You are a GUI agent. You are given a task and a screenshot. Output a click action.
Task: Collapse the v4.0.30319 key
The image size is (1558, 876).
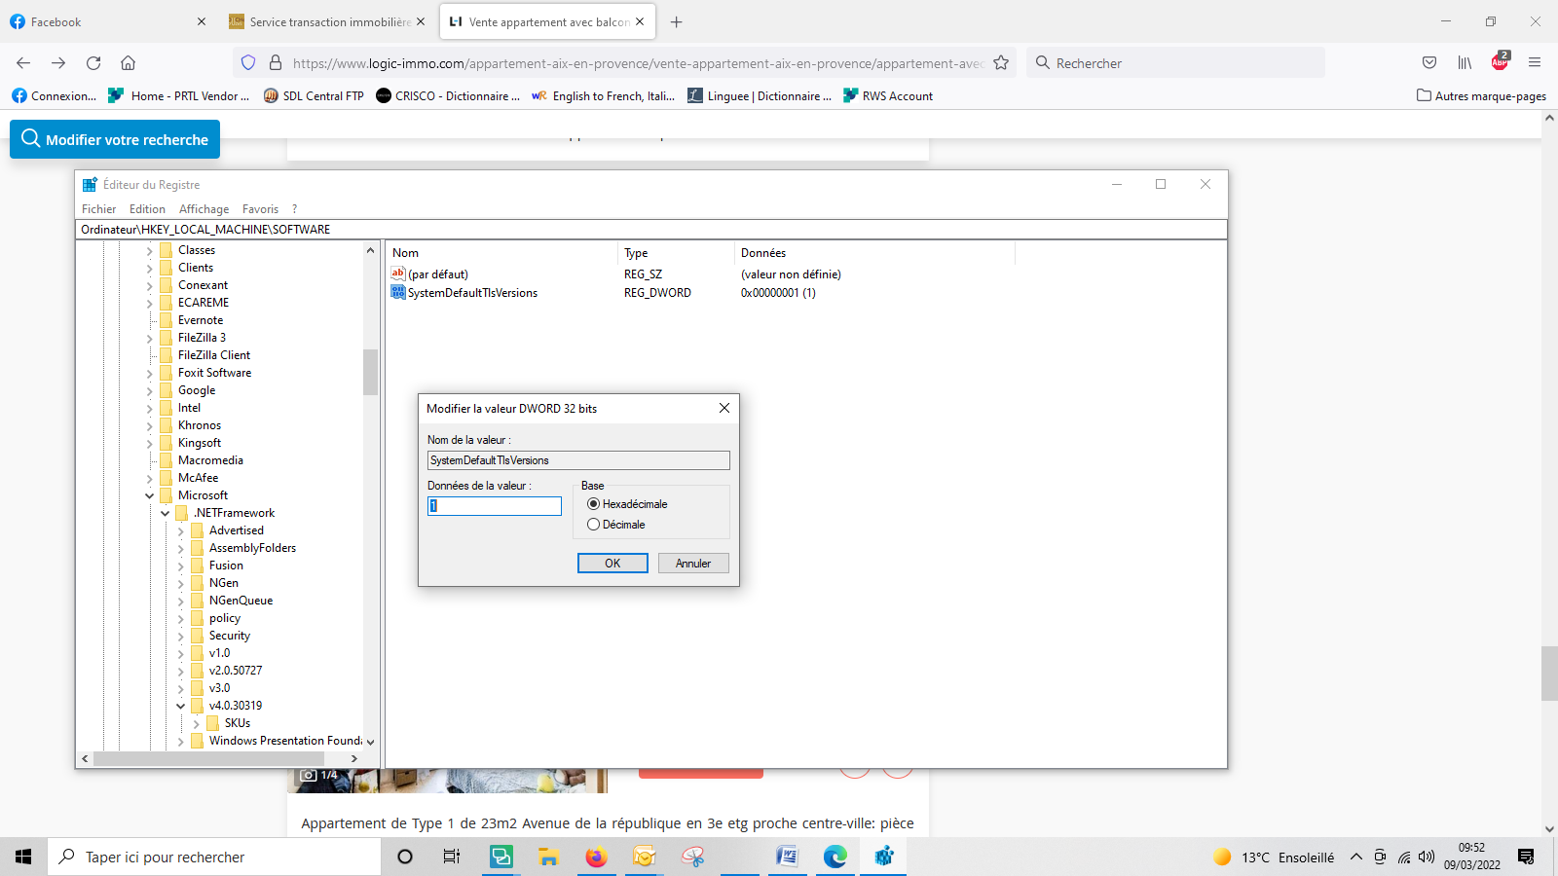point(181,706)
